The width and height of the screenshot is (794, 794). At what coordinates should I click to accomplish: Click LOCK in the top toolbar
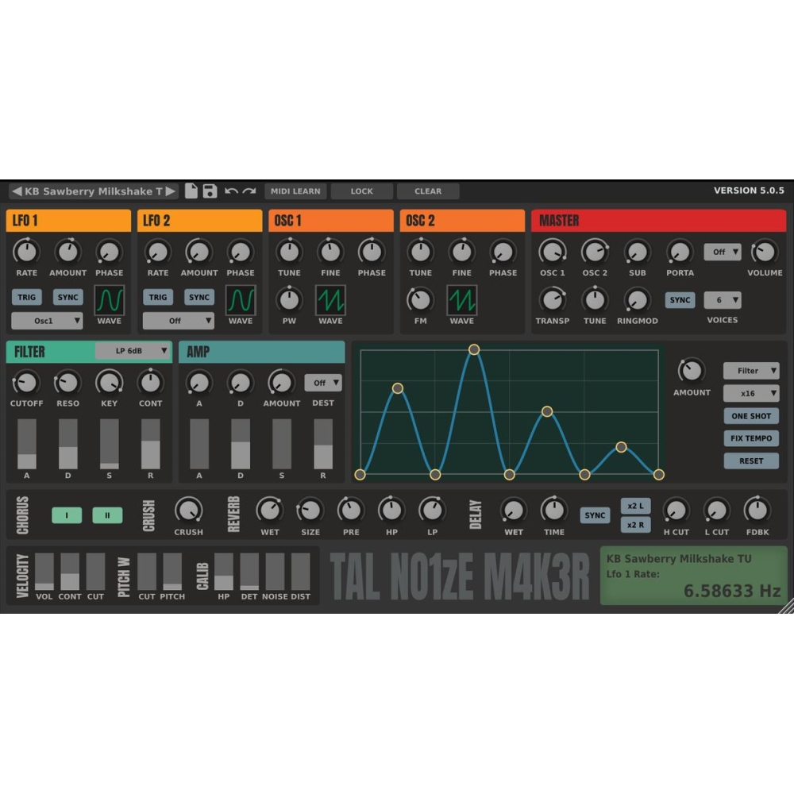(361, 191)
